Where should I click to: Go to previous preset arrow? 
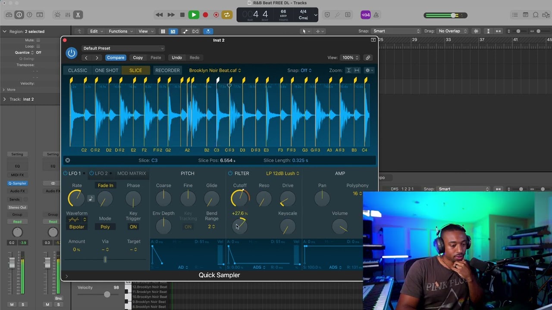pyautogui.click(x=86, y=58)
